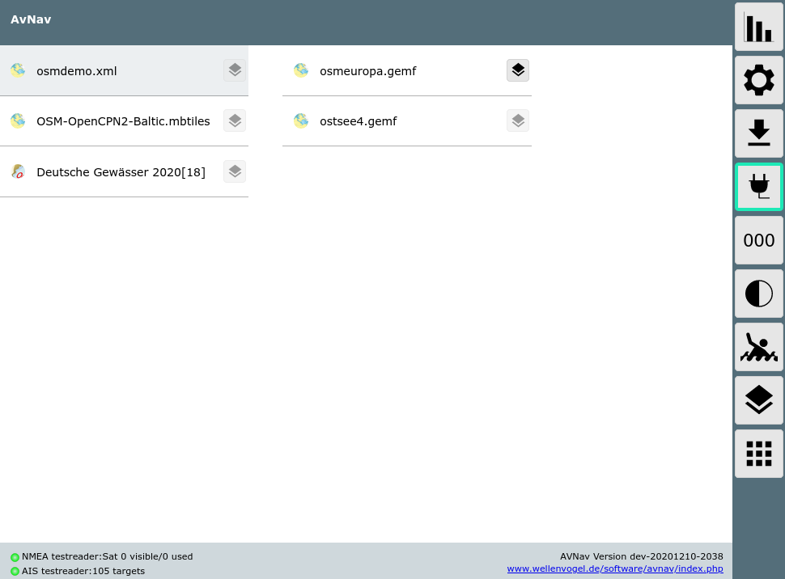Select the osmdemo.xml chart
The height and width of the screenshot is (579, 785).
(x=124, y=70)
